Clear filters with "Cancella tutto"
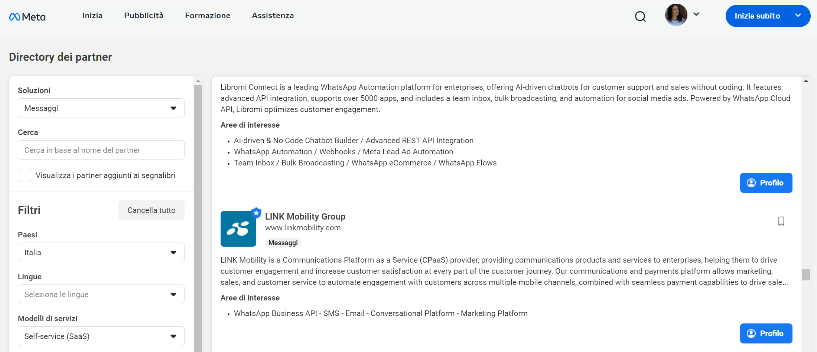The image size is (817, 352). coord(151,210)
